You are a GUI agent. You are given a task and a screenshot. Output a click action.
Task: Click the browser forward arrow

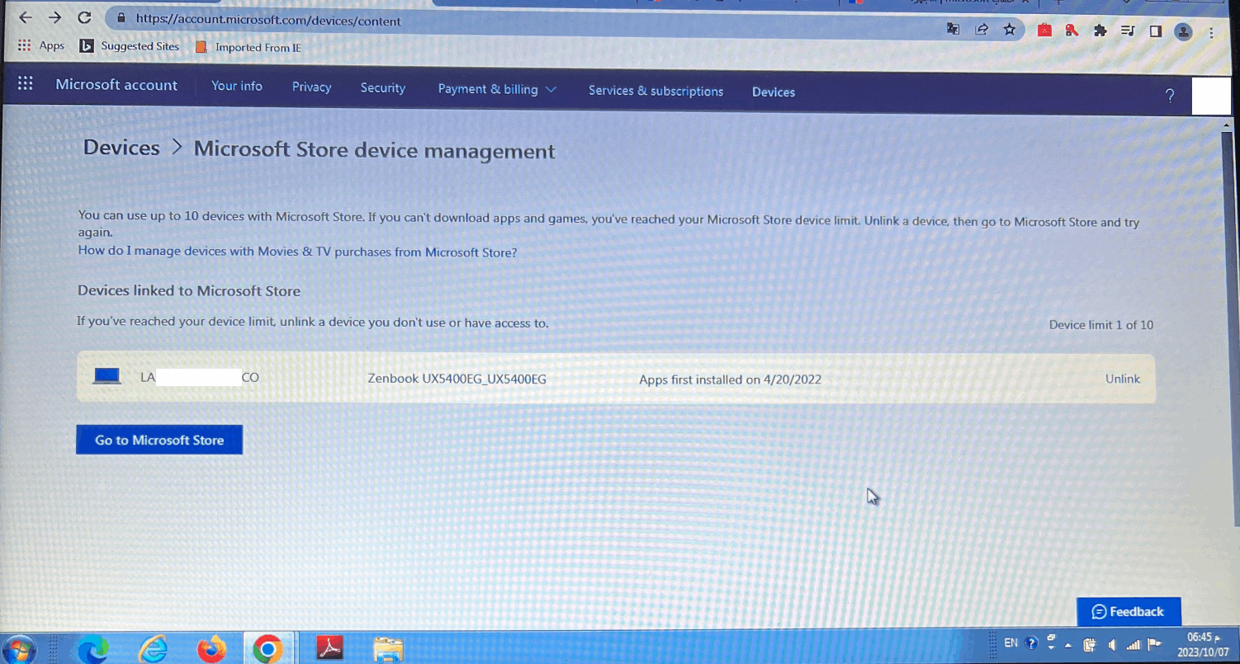point(55,17)
